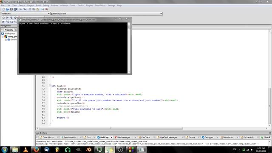Screen dimensions: 272x153
Task: Collapse the comp_guess_num project tree node
Action: [3, 37]
